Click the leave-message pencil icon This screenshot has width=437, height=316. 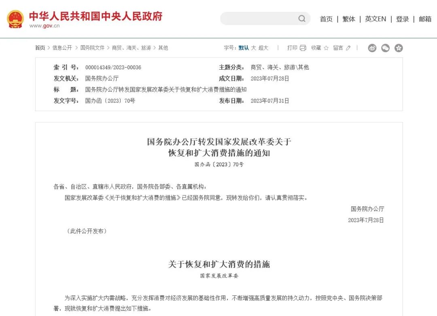tap(348, 48)
